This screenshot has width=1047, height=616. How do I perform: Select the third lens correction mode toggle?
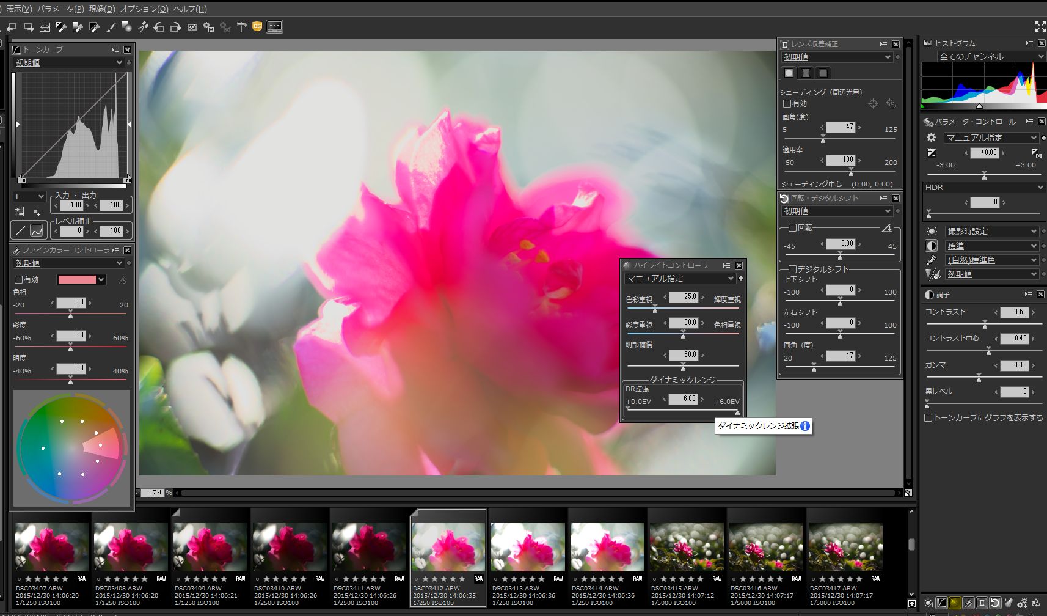point(823,73)
